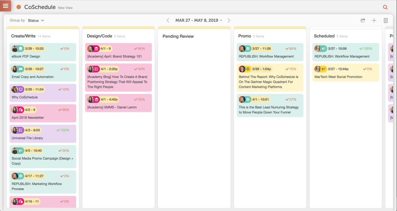Toggle 100% completion on Universal File Library
This screenshot has height=211, width=397.
tap(62, 130)
